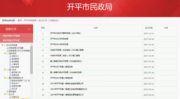Collapse the 重点领域信息公开 tree node
The width and height of the screenshot is (180, 99).
[x=5, y=78]
